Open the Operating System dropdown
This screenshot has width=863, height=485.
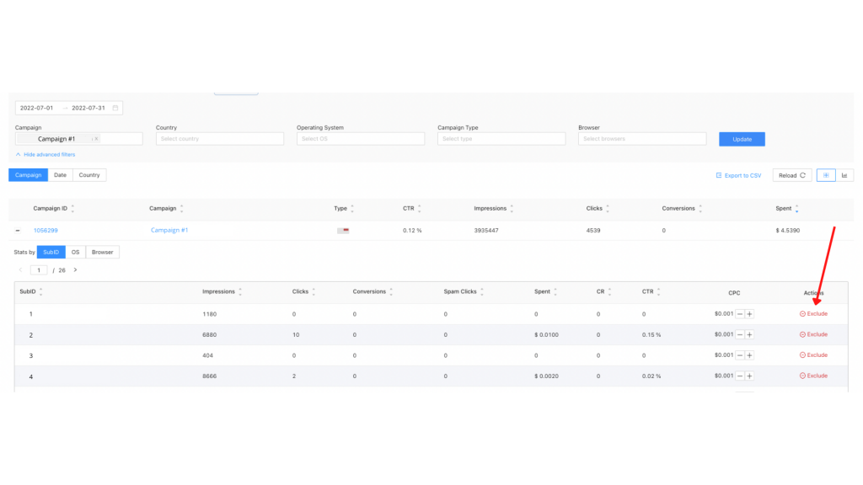pos(360,139)
